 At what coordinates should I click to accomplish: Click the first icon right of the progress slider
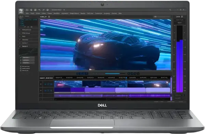point(129,74)
